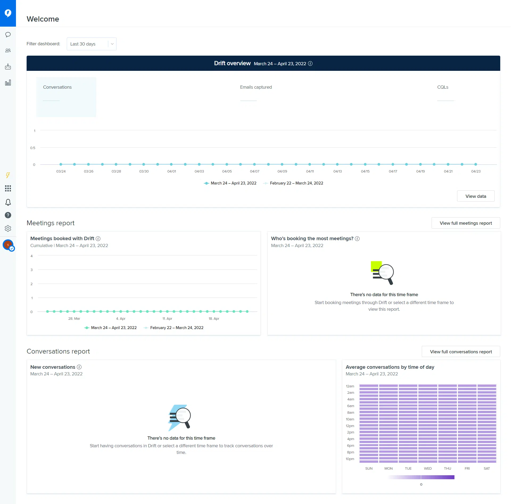Toggle February 22 – March 24 legend in meetings chart
Viewport: 521px width, 504px height.
pos(173,328)
